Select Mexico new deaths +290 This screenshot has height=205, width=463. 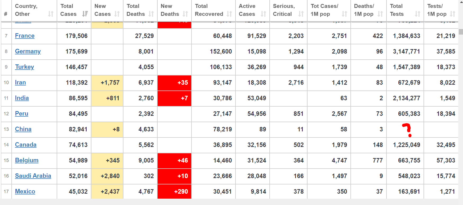point(181,192)
